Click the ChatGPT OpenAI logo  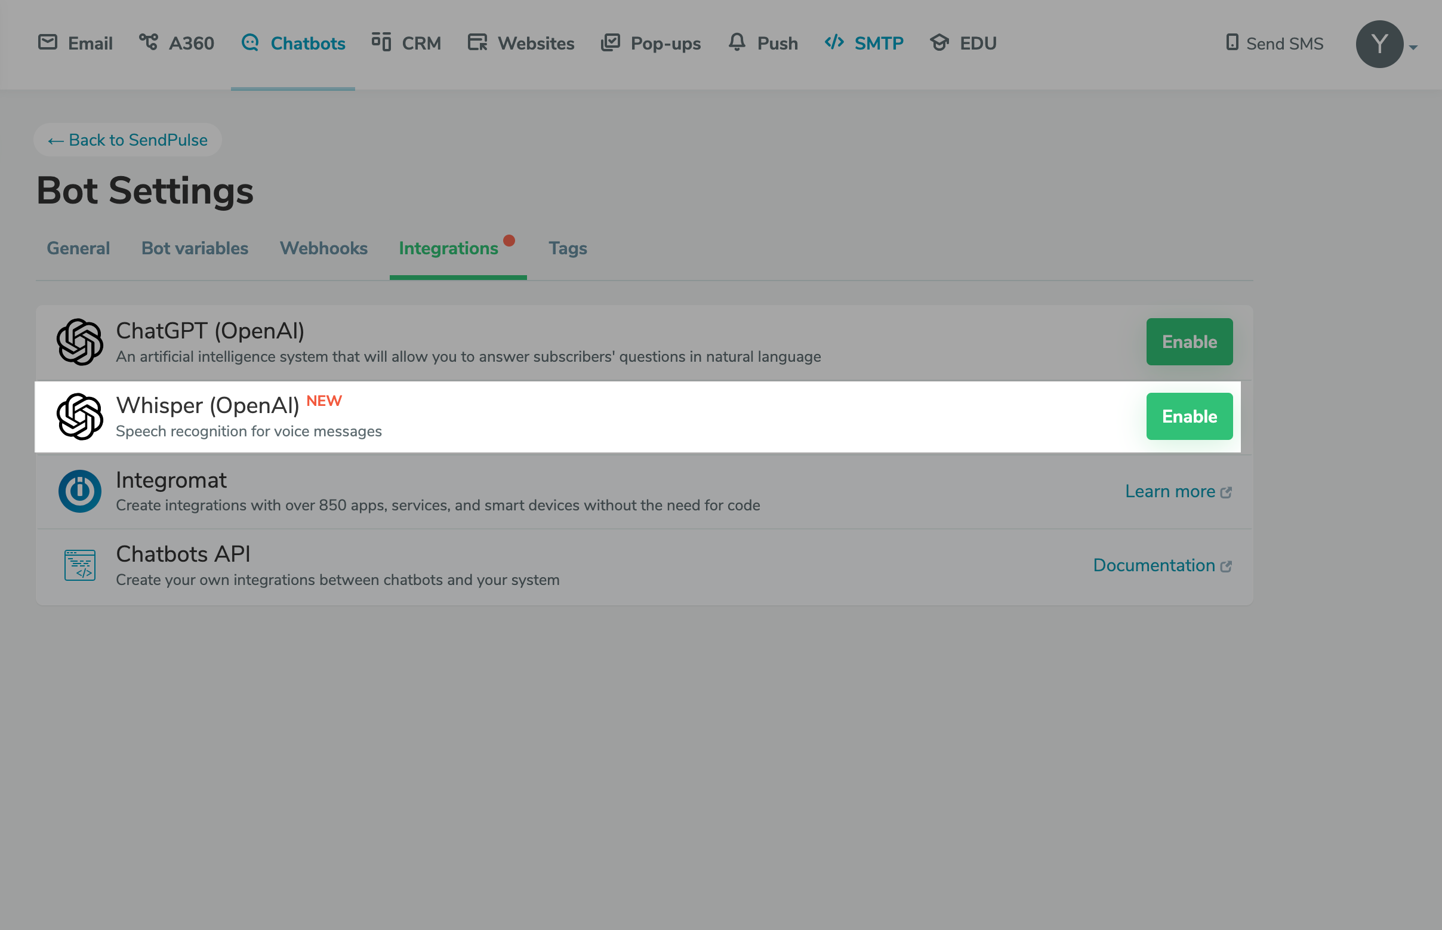coord(81,341)
